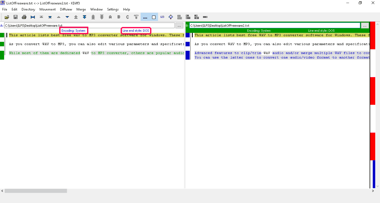
Task: Open the Edit menu
Action: pos(15,10)
